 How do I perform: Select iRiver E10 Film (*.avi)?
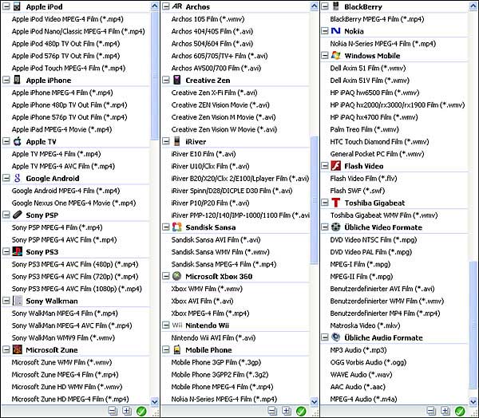204,154
